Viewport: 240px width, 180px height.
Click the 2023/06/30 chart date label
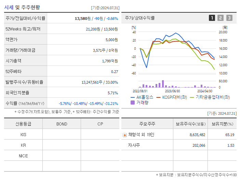pyautogui.click(x=173, y=91)
